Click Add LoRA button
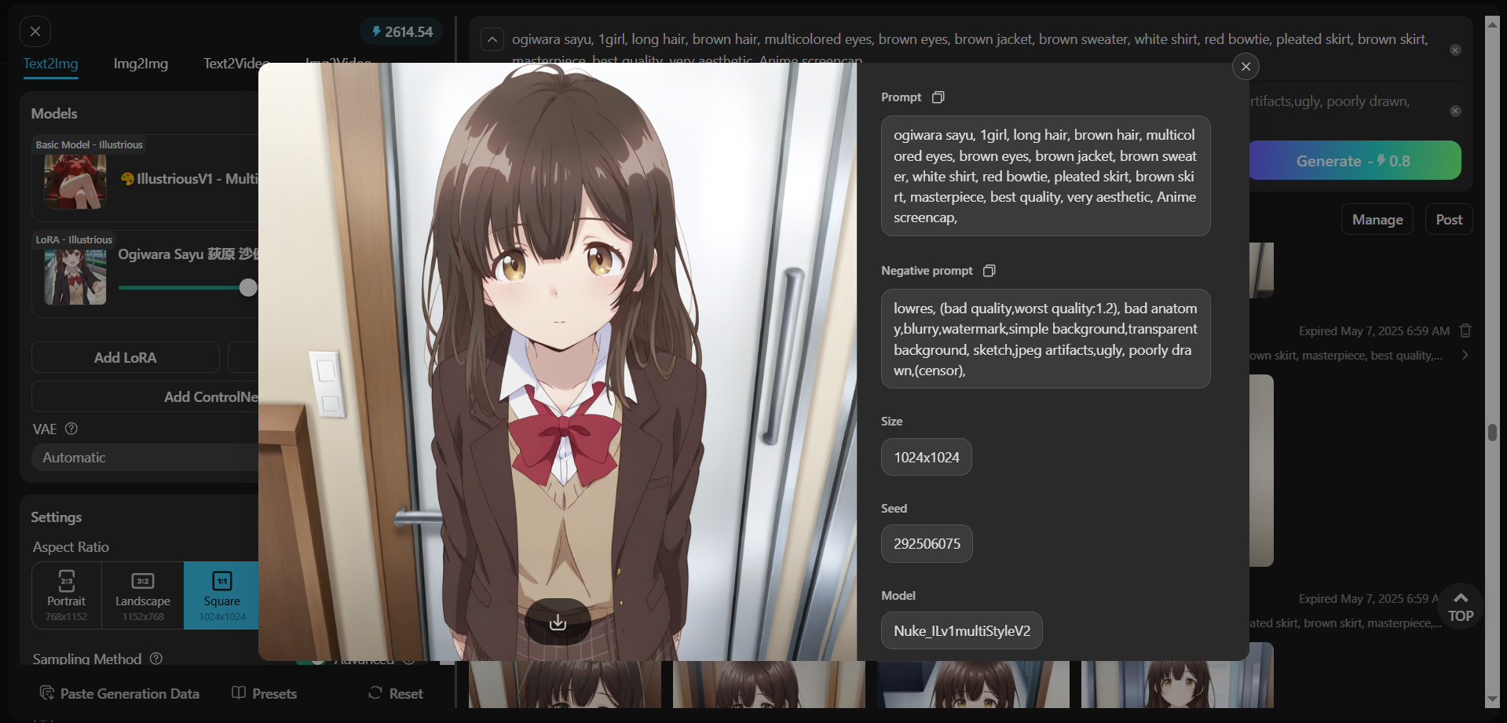Viewport: 1507px width, 723px height. coord(126,358)
